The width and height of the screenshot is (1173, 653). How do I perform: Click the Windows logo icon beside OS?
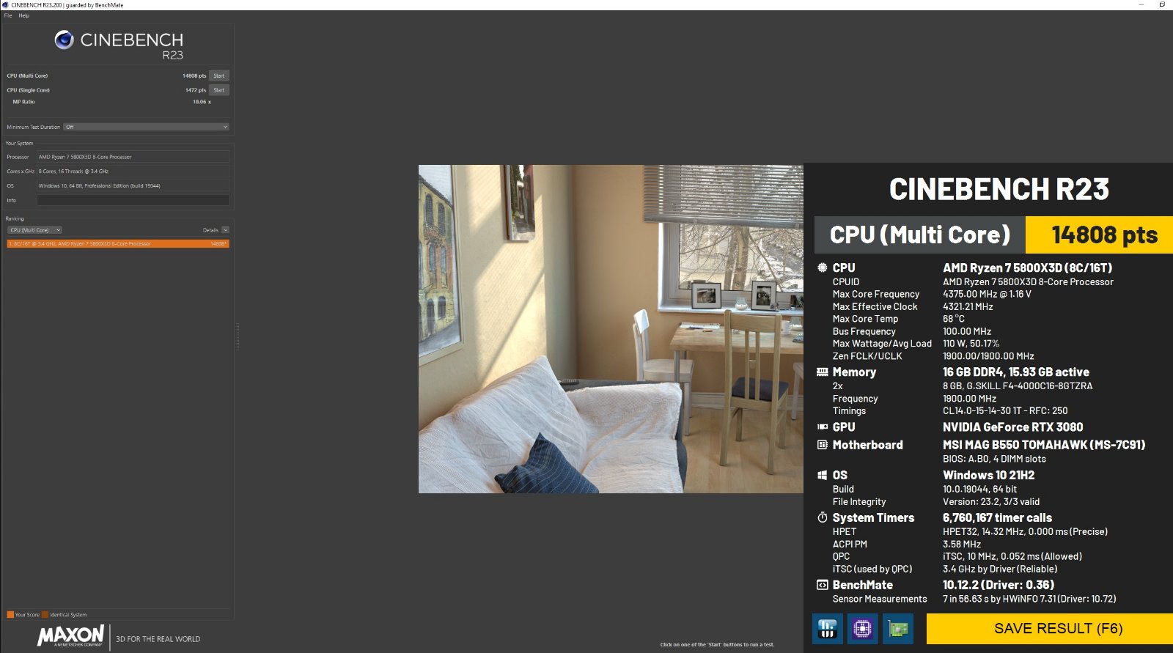823,475
